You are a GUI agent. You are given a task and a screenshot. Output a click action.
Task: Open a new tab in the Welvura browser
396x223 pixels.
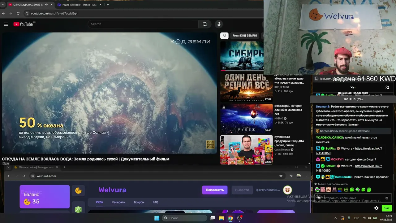(64, 167)
